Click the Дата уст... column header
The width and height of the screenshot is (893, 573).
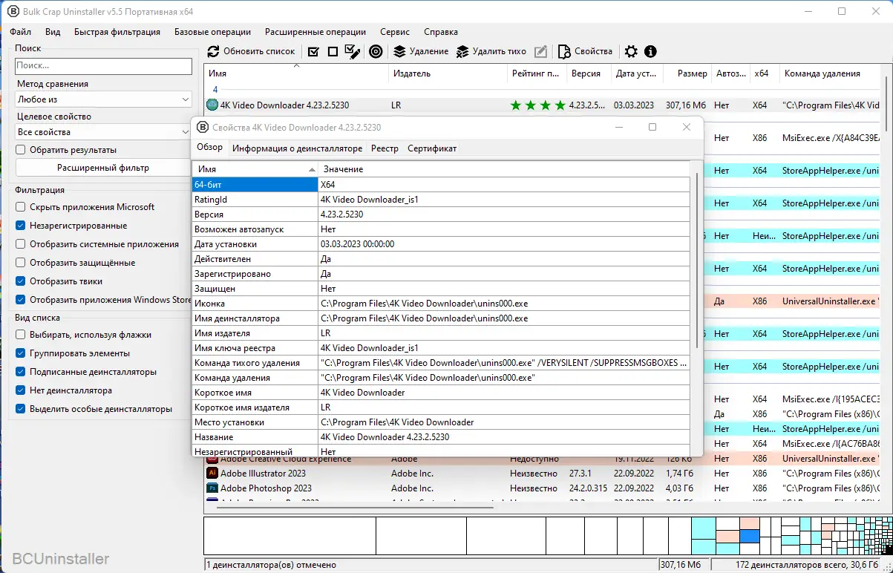(635, 73)
